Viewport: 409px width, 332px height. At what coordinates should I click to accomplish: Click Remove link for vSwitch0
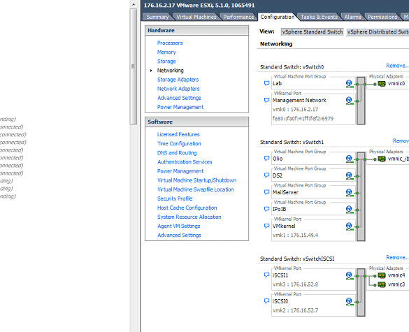pos(397,66)
